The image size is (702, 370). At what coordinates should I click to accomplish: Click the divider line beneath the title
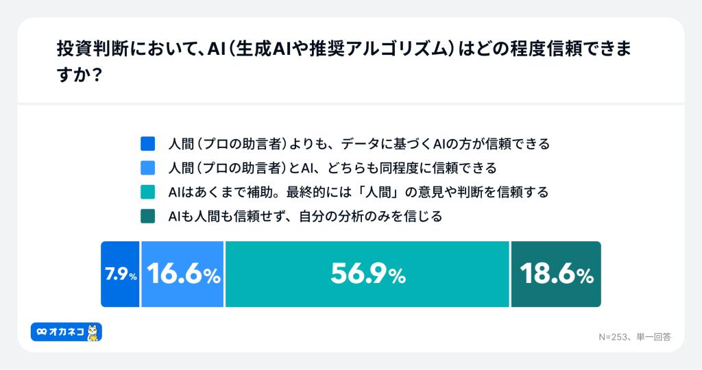(351, 104)
